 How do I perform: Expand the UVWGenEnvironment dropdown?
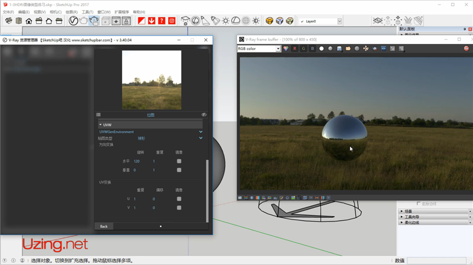pyautogui.click(x=201, y=132)
